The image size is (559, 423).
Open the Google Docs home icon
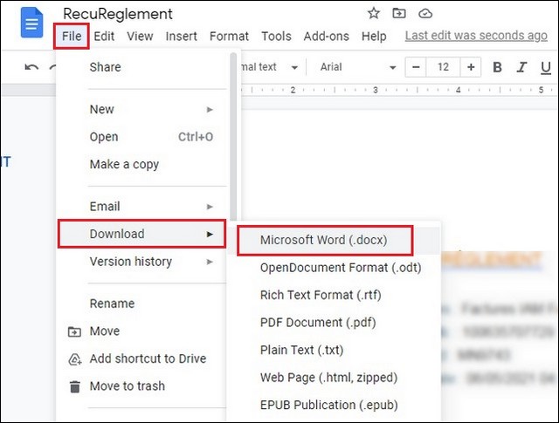(x=31, y=23)
